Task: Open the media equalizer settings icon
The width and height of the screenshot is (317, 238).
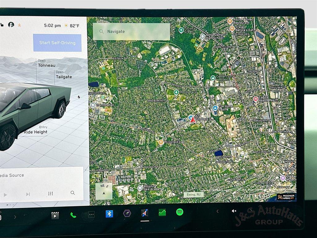Action: click(x=50, y=193)
